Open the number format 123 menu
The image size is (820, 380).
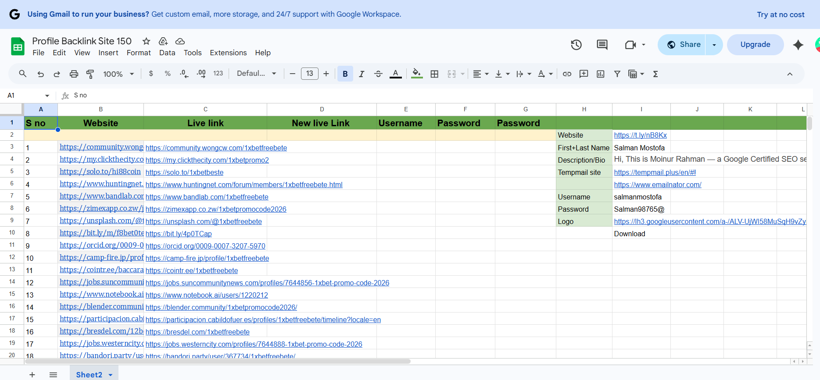[218, 74]
